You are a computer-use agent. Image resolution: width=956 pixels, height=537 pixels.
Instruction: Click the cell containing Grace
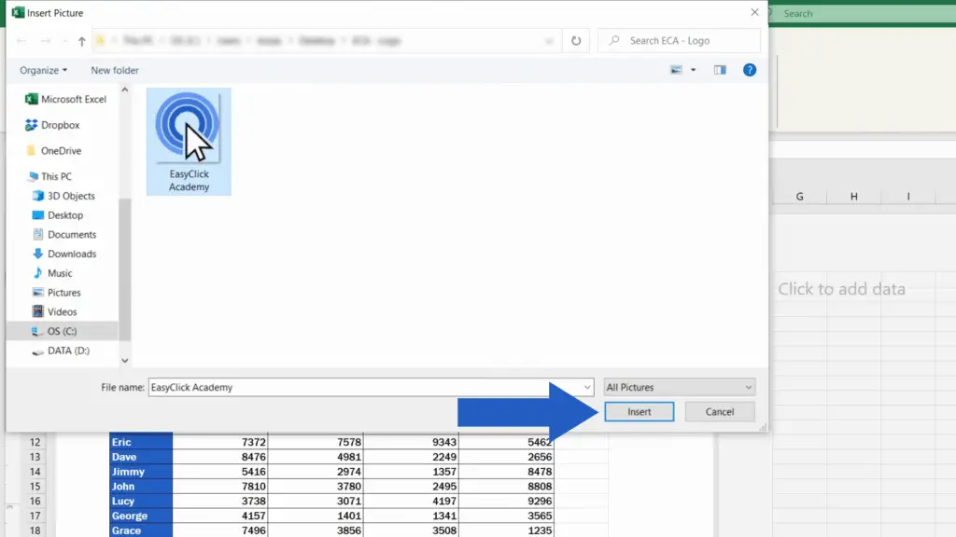tap(141, 530)
